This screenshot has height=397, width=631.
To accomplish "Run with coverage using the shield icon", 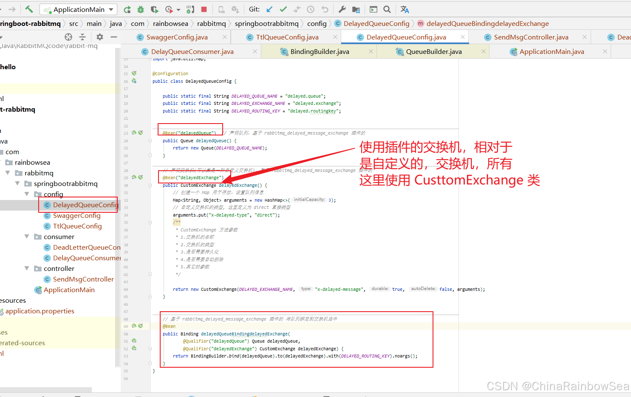I will [154, 9].
